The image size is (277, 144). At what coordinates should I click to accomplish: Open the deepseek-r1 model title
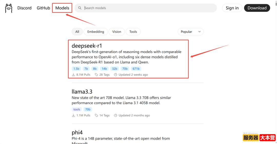click(87, 46)
